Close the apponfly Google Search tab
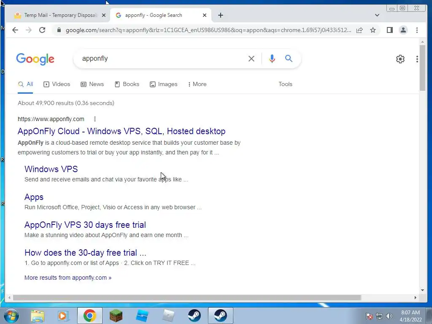 click(x=205, y=16)
